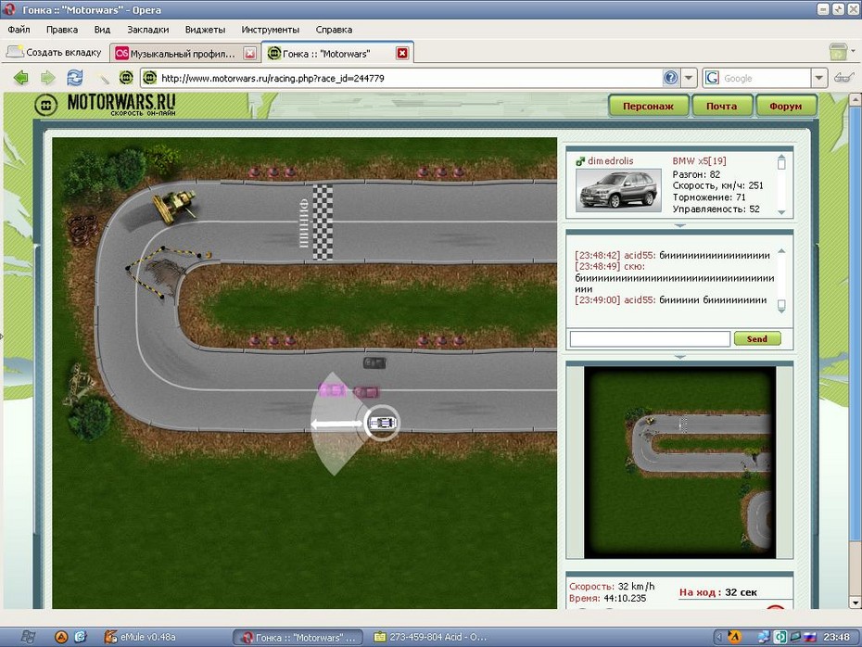Click the acid55 name in the 23:48:42 message
The image size is (862, 647).
[x=640, y=255]
